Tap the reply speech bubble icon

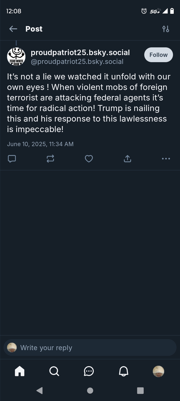pos(12,159)
